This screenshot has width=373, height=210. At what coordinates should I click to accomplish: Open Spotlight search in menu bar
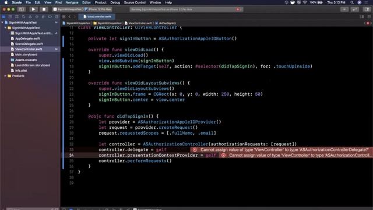[352, 2]
